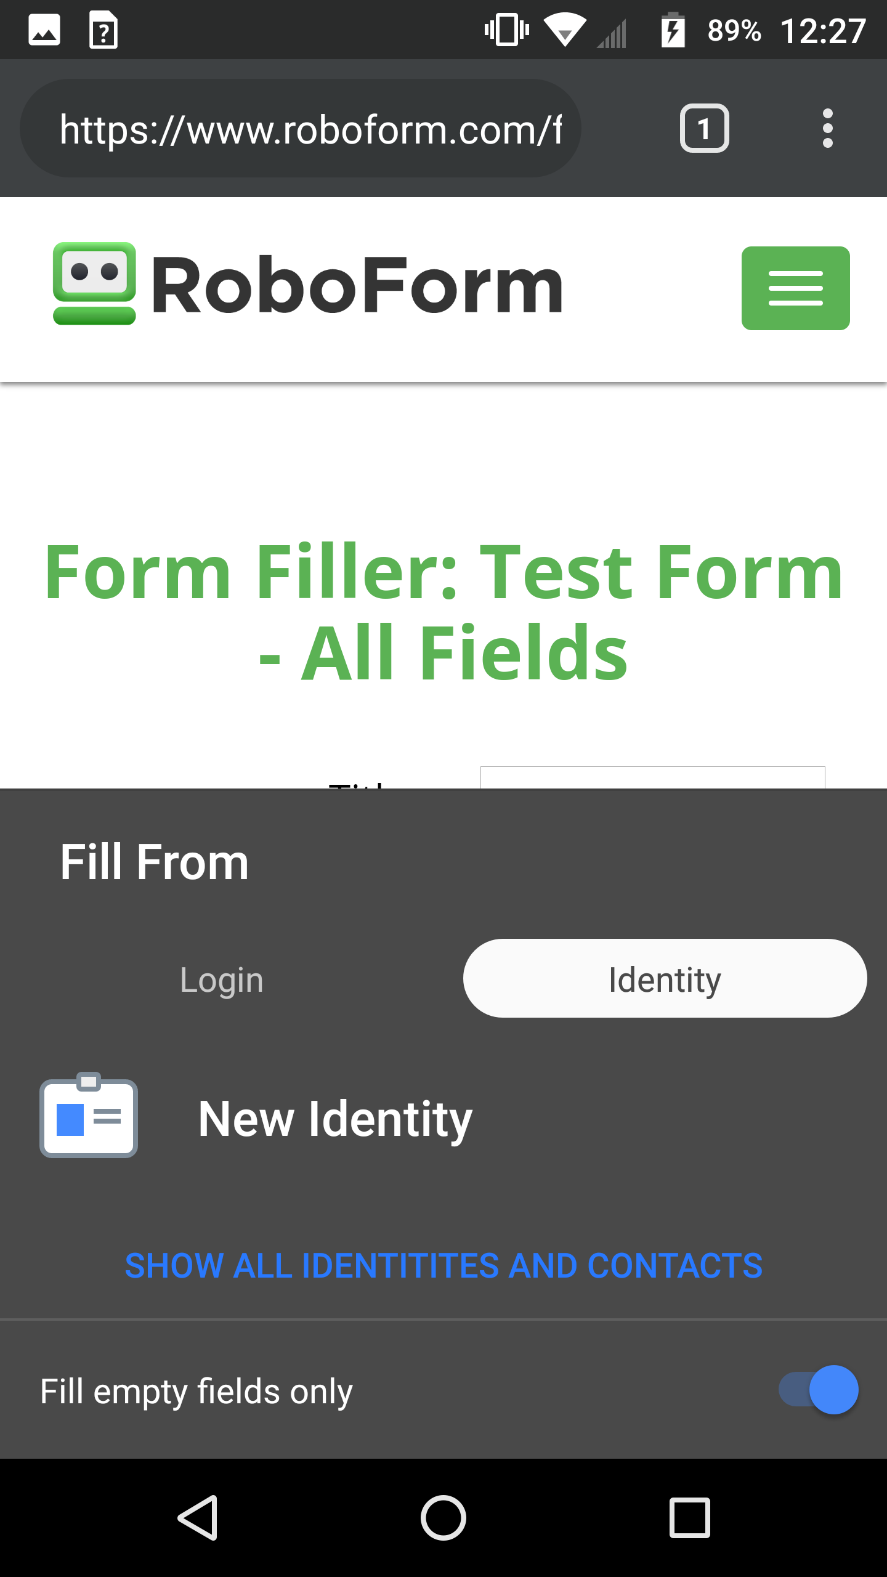Select New Identity from Fill From panel
This screenshot has height=1577, width=887.
click(x=336, y=1117)
